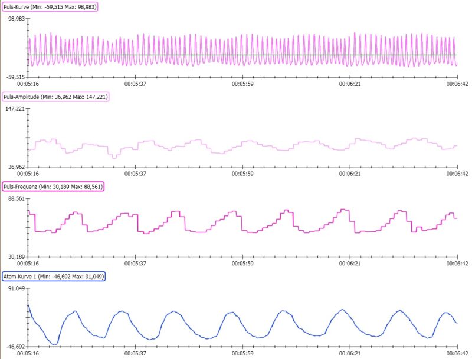Screen dimensions: 472x359
Task: Click the 88,561 value on Puls-Frequenz axis
Action: [x=16, y=198]
